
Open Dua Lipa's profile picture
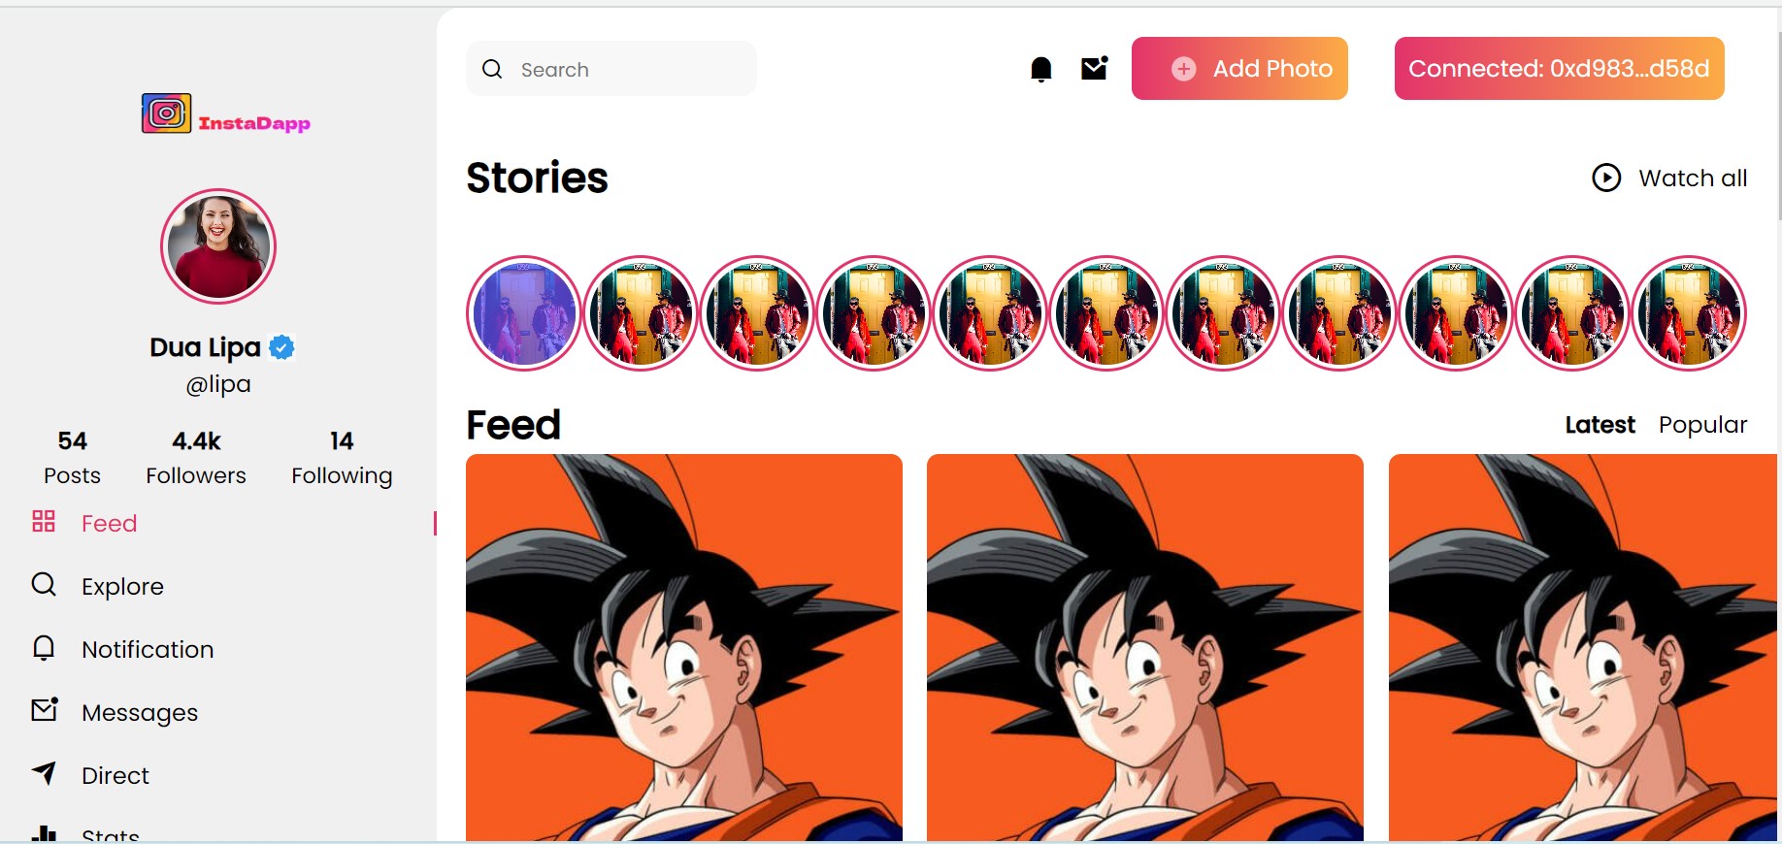(218, 246)
